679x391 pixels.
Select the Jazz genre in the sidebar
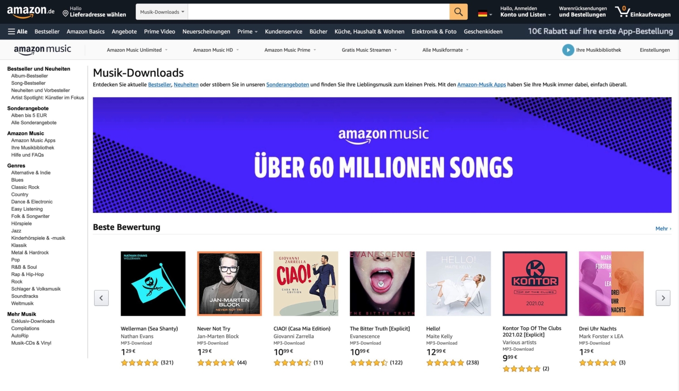[x=16, y=230]
